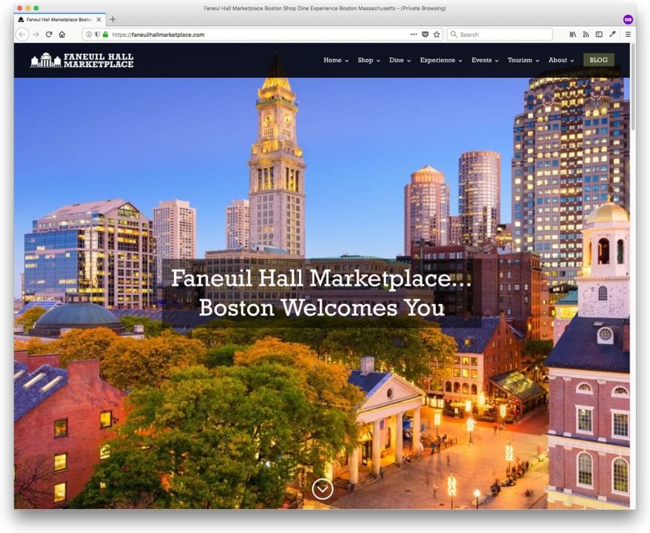Click the "Boston Welcomes You" headline text
Screen dimensions: 650x533
pyautogui.click(x=322, y=307)
